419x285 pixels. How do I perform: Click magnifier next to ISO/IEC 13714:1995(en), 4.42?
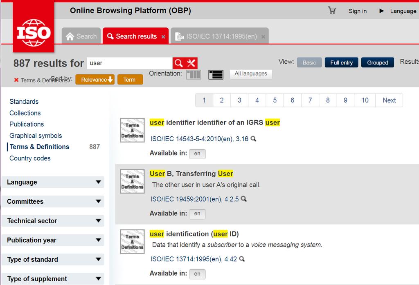[242, 259]
